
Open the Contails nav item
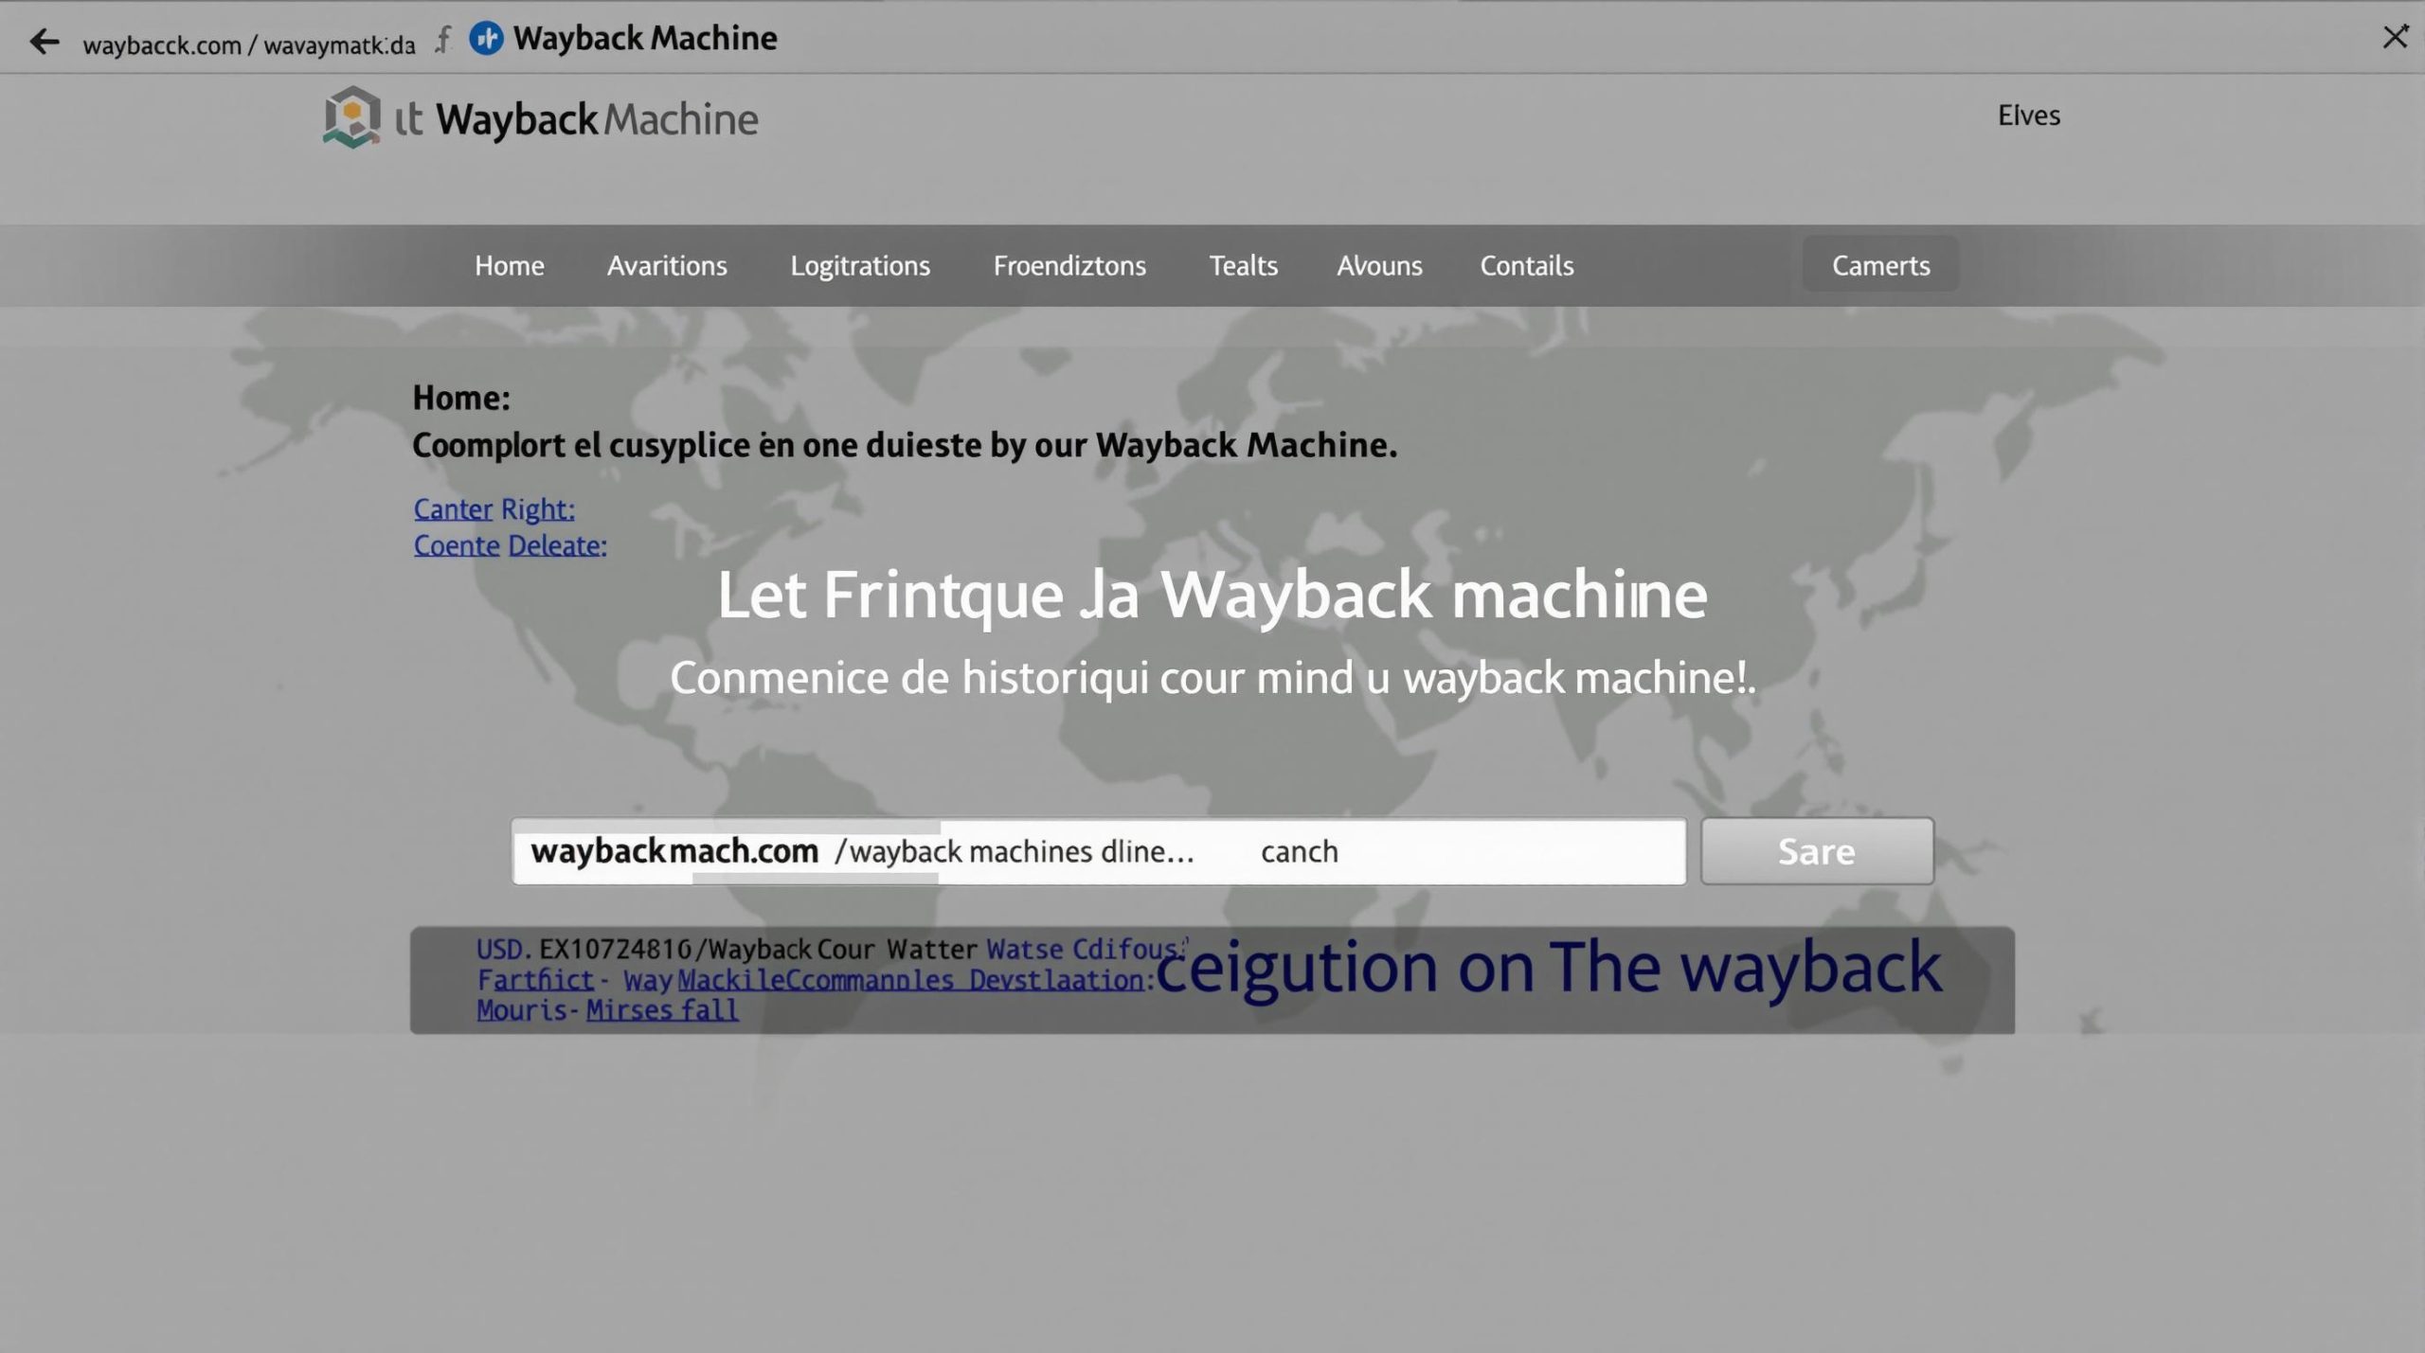point(1526,266)
